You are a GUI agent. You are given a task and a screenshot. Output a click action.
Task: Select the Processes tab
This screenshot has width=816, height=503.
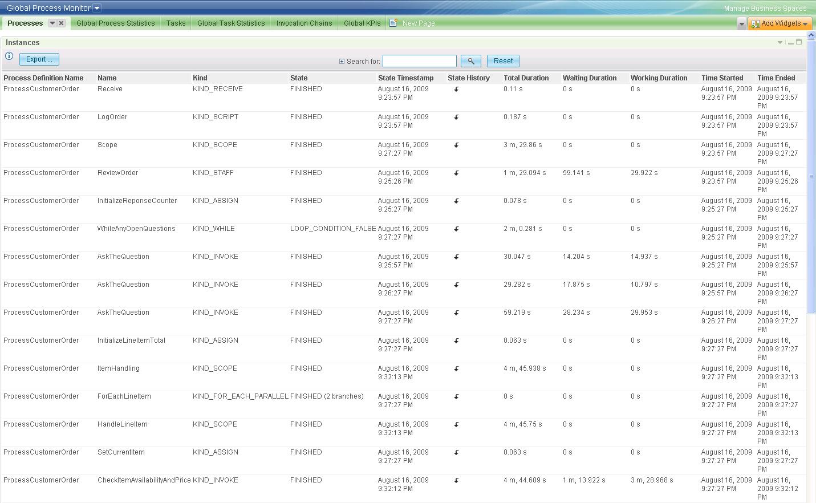pyautogui.click(x=25, y=23)
